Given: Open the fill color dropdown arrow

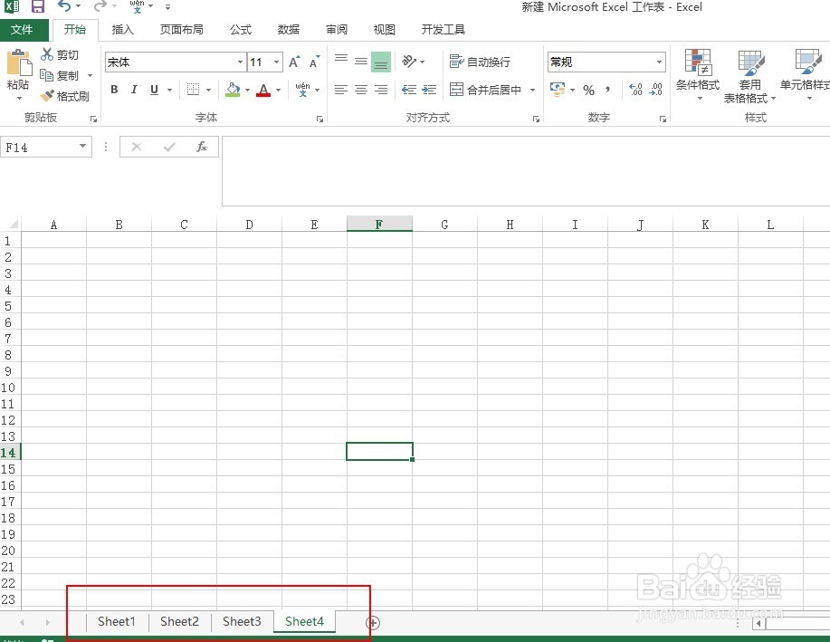Looking at the screenshot, I should tap(247, 90).
